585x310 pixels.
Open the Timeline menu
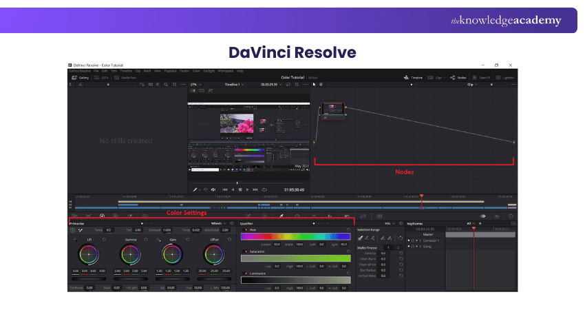tap(126, 71)
